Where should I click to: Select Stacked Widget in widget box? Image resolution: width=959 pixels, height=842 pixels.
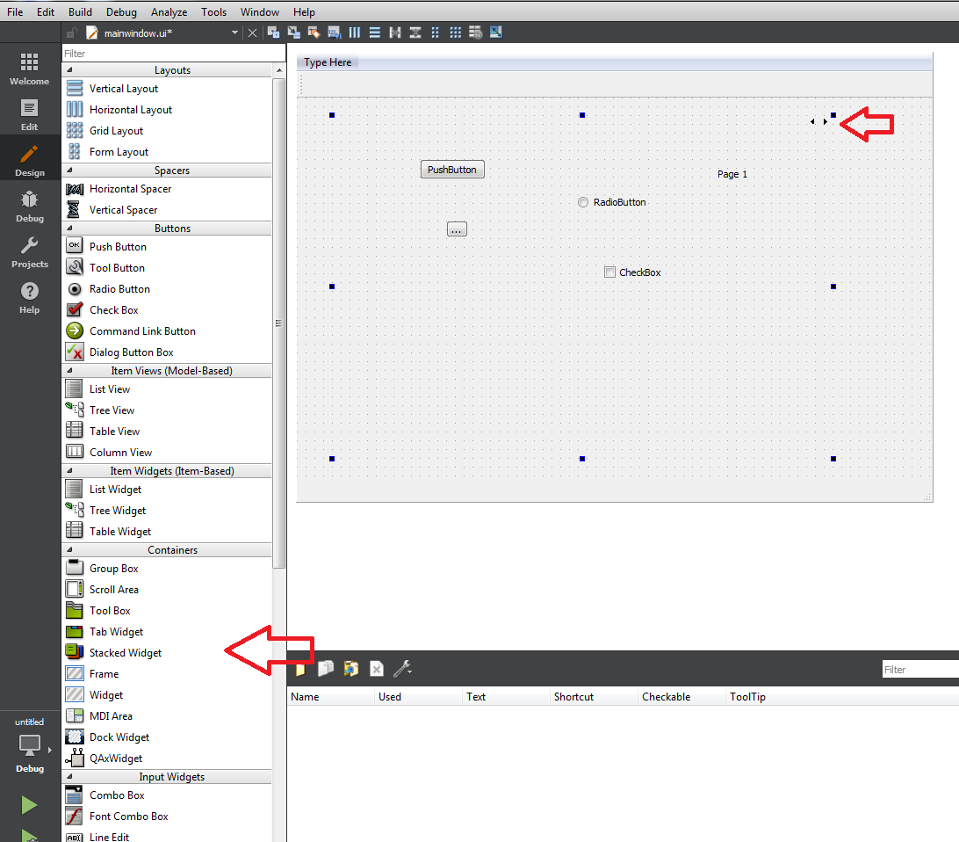125,653
